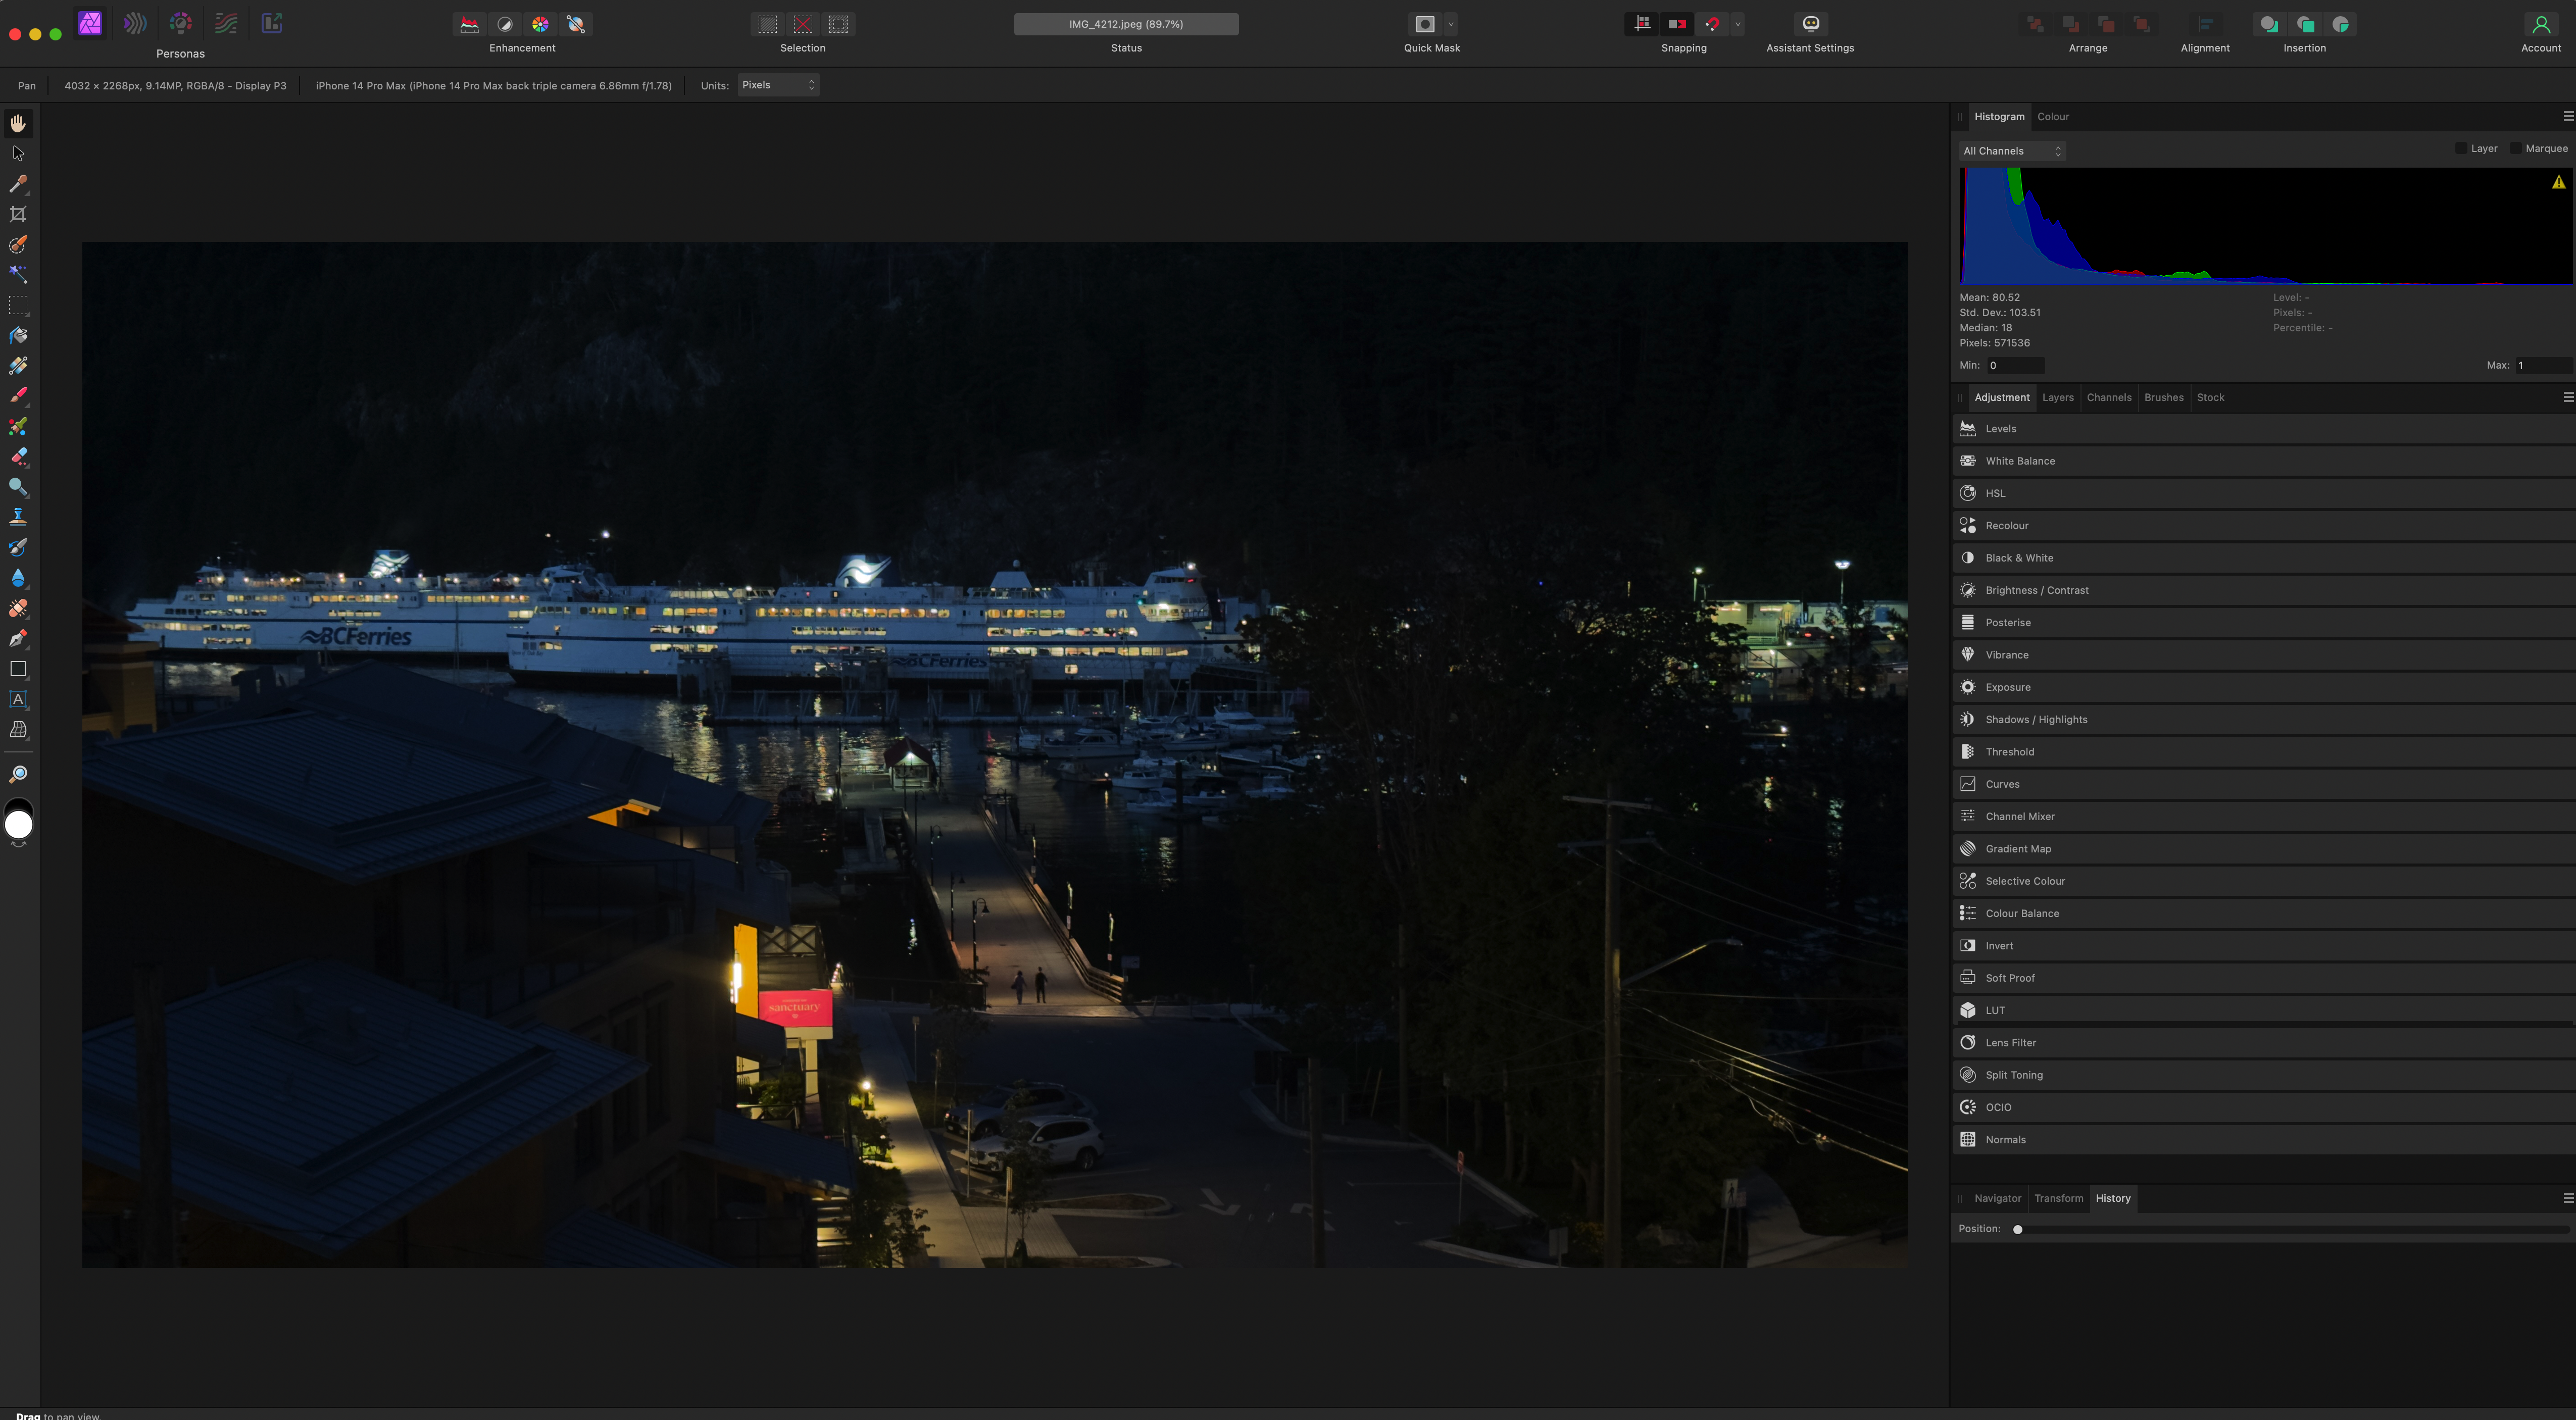Enable Insert inside the selection
Viewport: 2576px width, 1420px height.
pos(2341,24)
